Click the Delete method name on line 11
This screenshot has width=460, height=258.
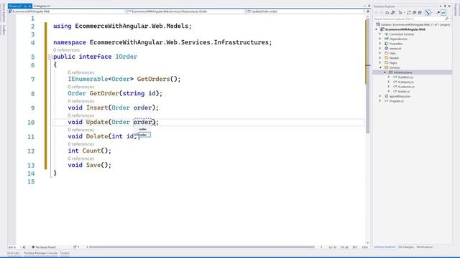click(97, 136)
